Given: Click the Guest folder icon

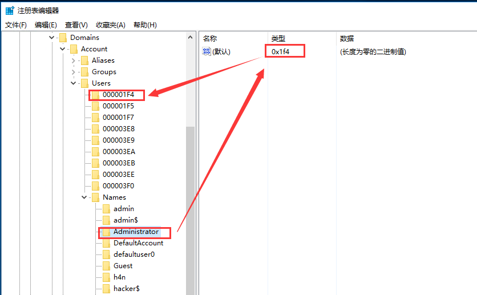Looking at the screenshot, I should (x=106, y=266).
